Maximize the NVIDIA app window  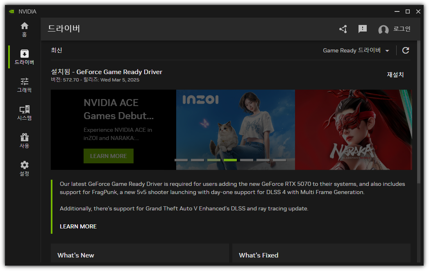(408, 11)
